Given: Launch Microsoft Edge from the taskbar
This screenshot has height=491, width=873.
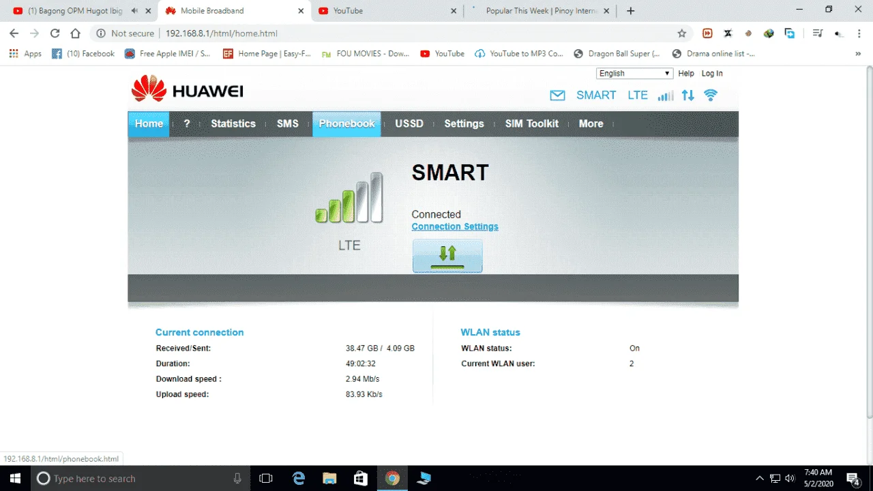Looking at the screenshot, I should [x=298, y=478].
